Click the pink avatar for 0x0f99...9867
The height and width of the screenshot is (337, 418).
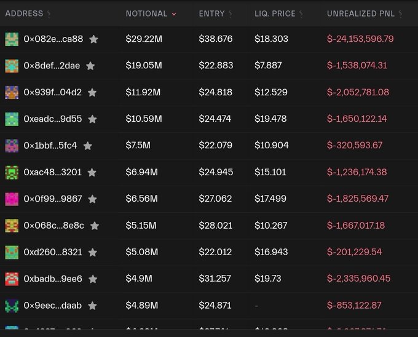(x=12, y=199)
